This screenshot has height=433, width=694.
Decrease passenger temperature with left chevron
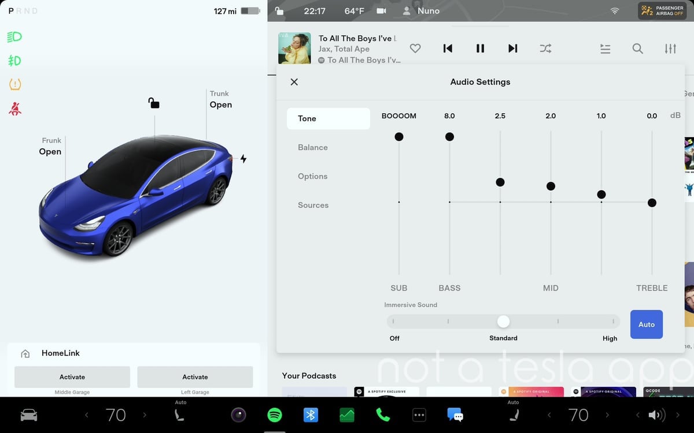click(x=549, y=415)
